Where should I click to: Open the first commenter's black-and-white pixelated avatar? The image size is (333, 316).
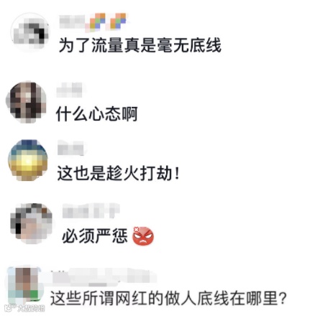click(30, 32)
